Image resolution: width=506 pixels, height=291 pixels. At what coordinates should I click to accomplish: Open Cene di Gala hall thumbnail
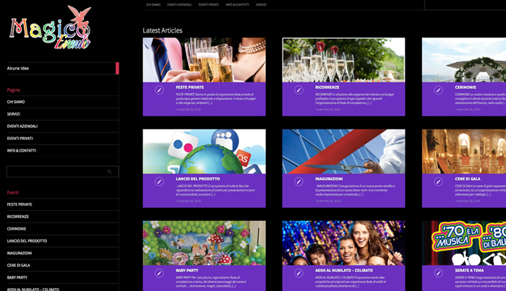464,152
